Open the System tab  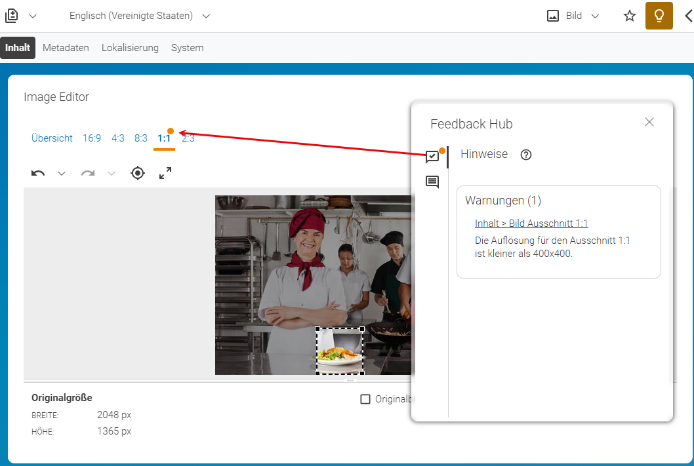tap(187, 48)
